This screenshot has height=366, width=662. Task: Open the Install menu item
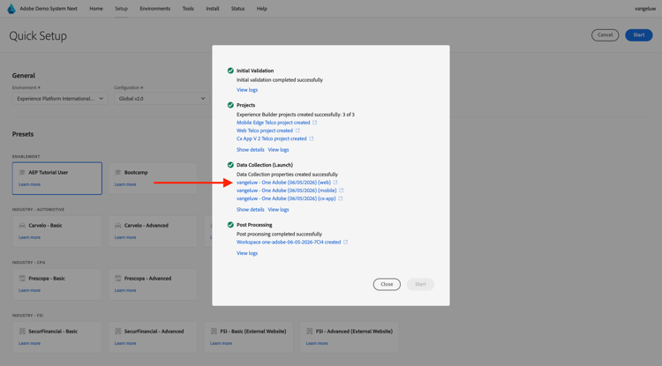(213, 9)
